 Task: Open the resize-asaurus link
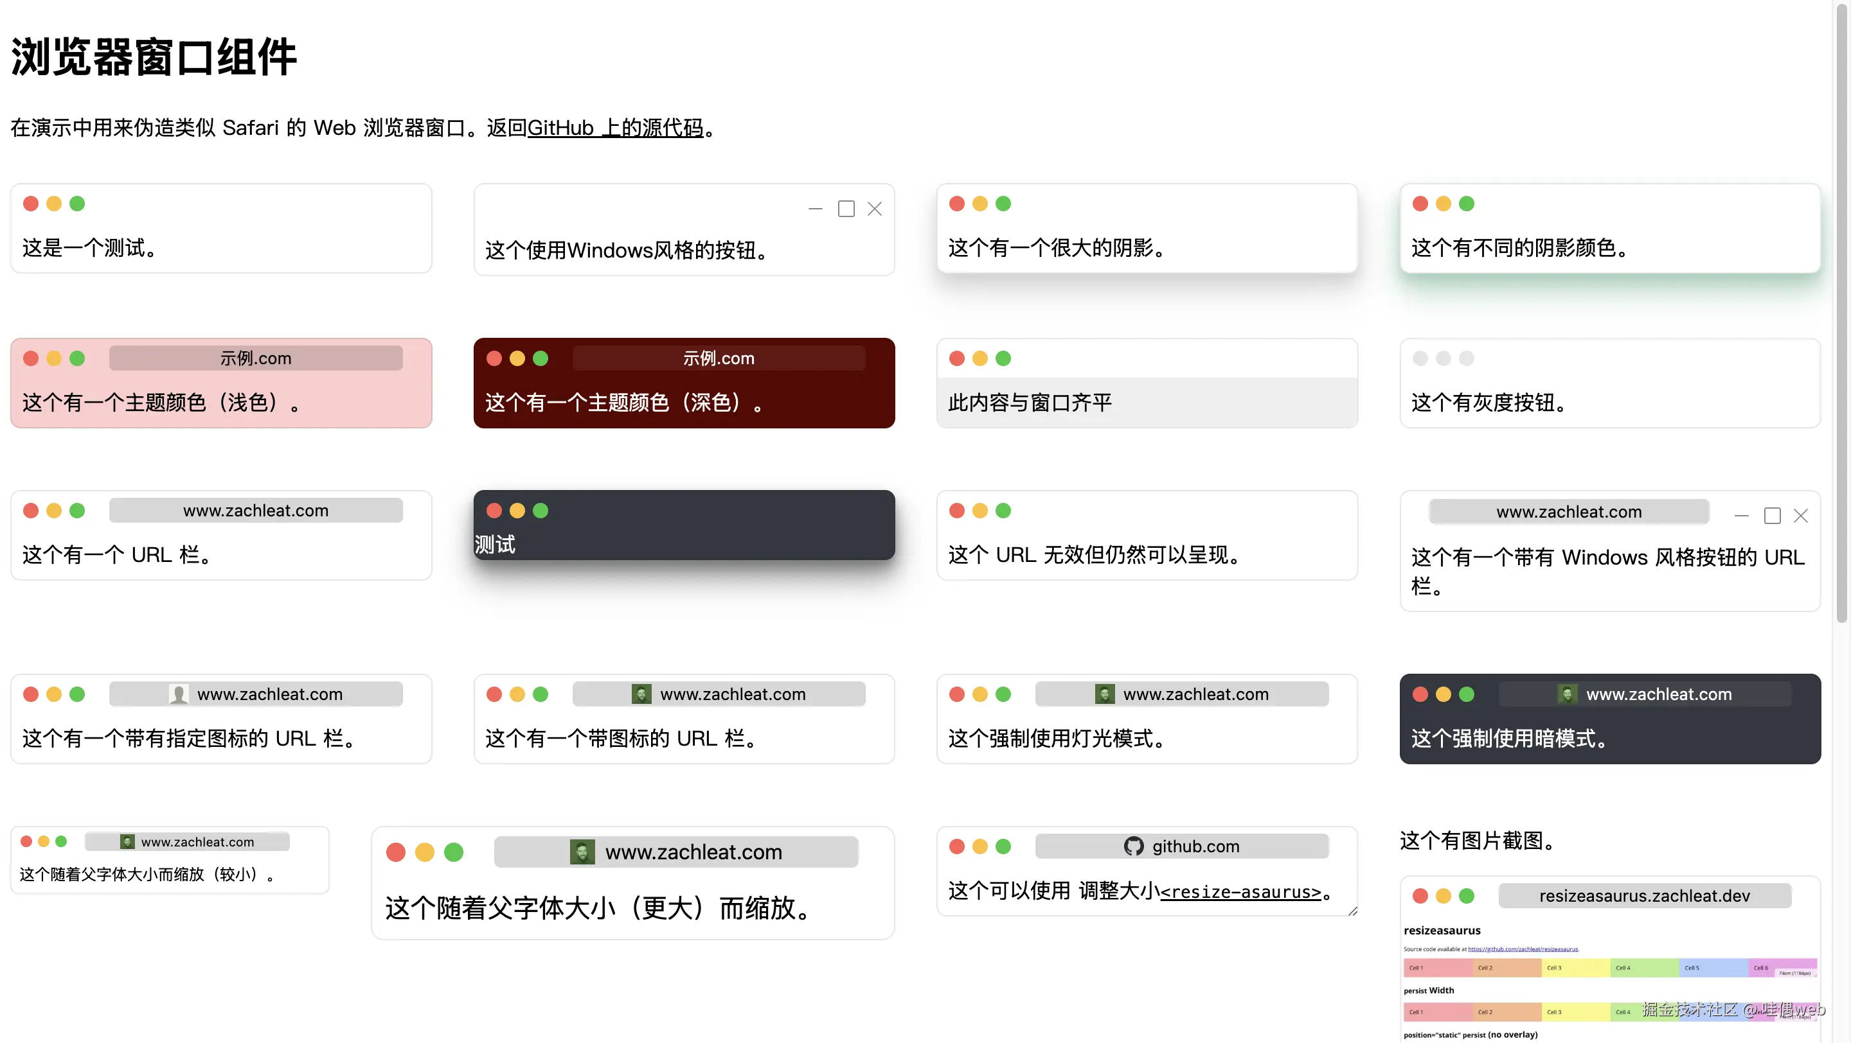tap(1241, 891)
